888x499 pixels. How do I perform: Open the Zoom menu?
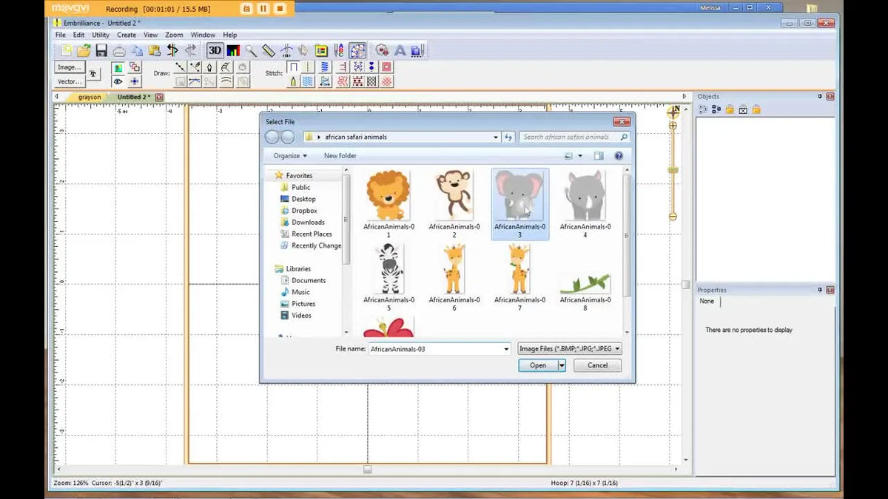[174, 35]
